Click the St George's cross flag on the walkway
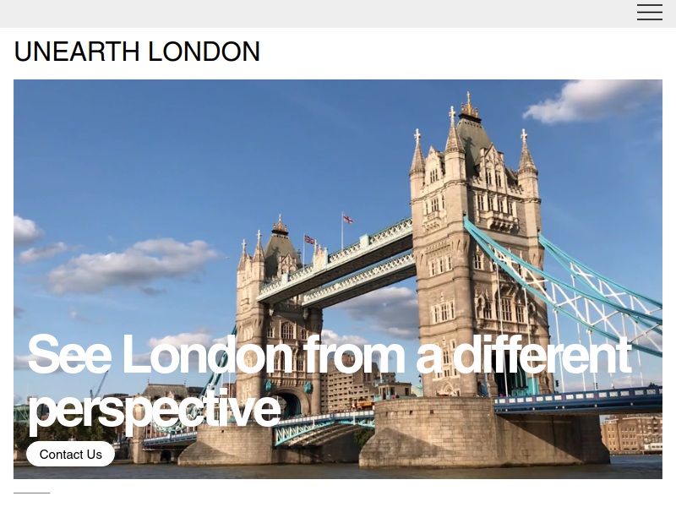The image size is (676, 507). pyautogui.click(x=347, y=220)
